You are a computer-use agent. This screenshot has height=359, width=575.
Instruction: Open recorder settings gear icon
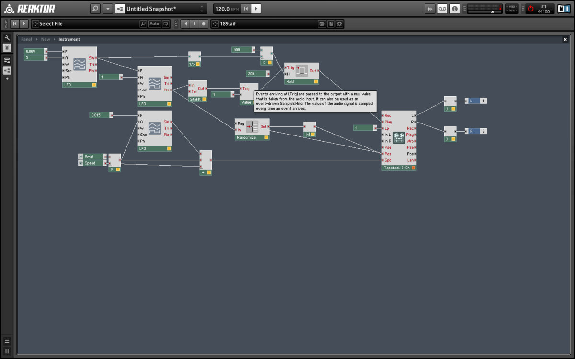[339, 24]
